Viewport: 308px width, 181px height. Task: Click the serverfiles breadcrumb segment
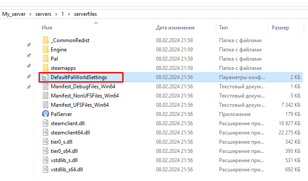coord(85,14)
